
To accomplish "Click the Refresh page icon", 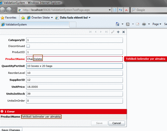I will coord(120,10).
